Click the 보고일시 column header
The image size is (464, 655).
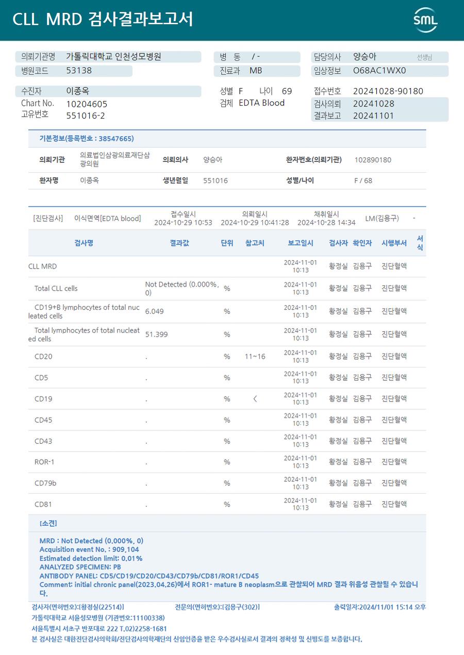point(301,243)
